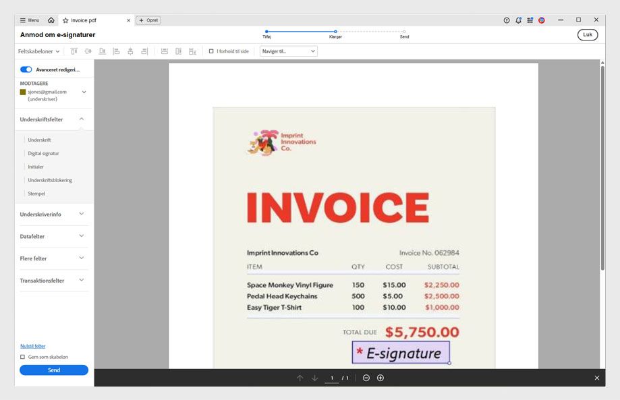The width and height of the screenshot is (620, 400).
Task: Check Gem som skabelon checkbox
Action: [22, 357]
